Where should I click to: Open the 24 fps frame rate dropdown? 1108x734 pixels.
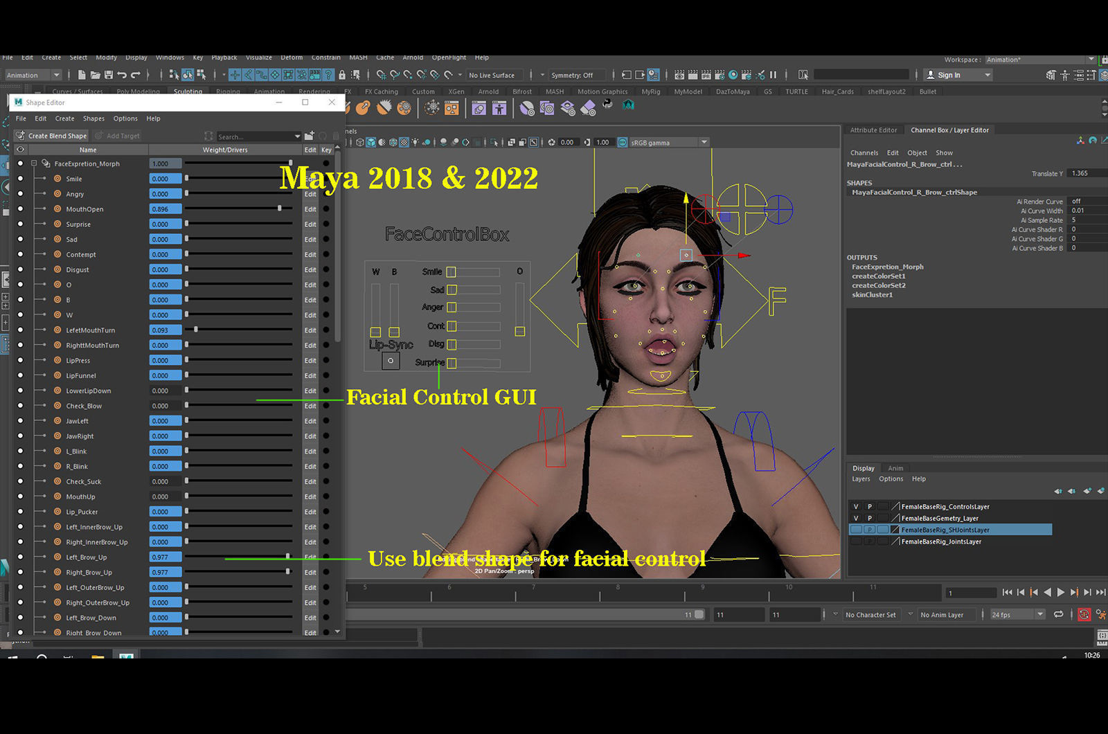pos(1017,614)
